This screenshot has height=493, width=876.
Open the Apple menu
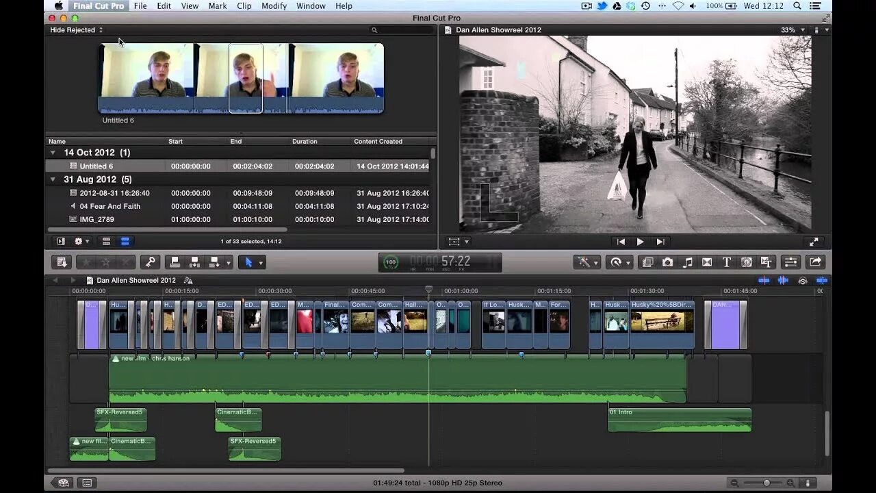pos(60,5)
